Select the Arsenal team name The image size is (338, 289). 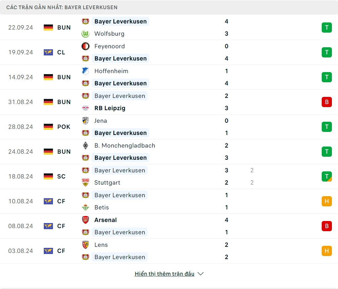[106, 220]
